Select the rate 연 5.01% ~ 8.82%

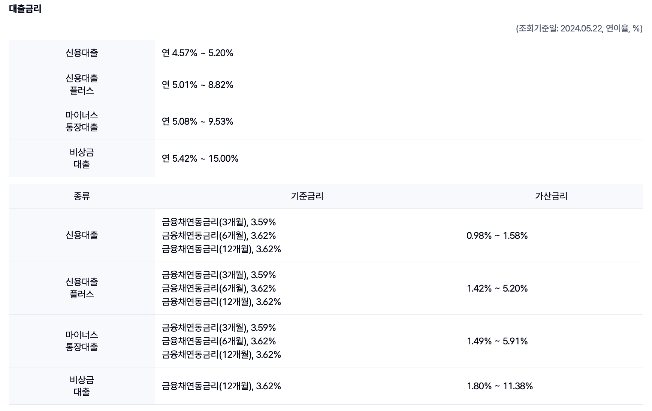click(x=197, y=85)
